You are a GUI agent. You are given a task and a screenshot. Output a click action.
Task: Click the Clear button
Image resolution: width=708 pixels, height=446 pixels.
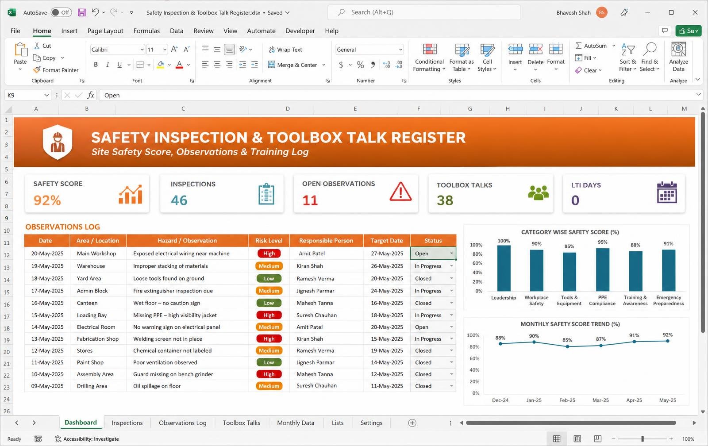589,70
